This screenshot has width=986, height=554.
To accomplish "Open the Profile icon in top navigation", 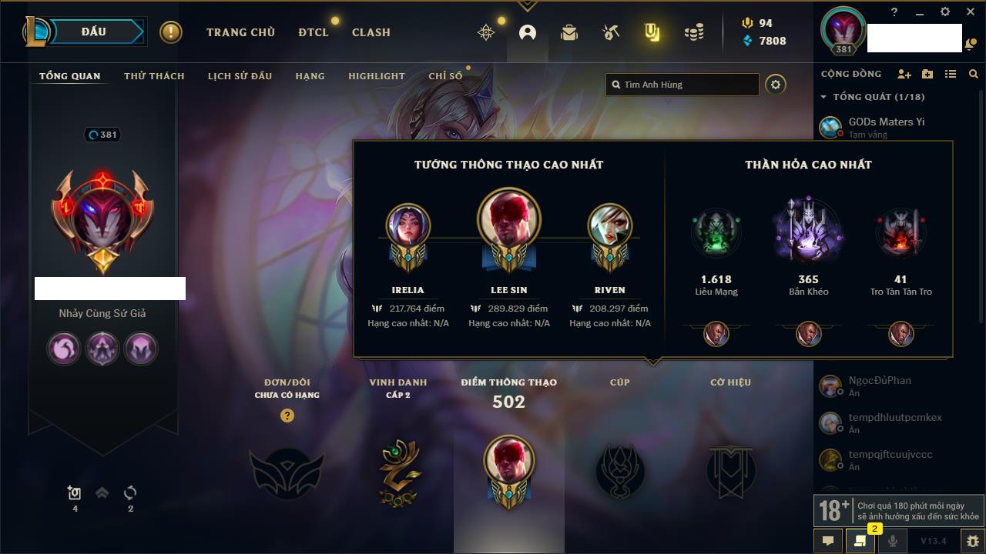I will pos(528,32).
